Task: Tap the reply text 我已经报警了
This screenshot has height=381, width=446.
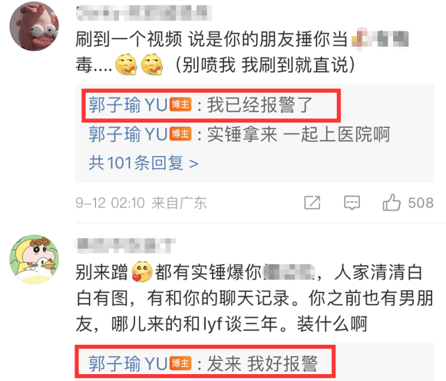Action: click(x=260, y=104)
